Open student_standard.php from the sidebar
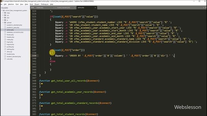The width and height of the screenshot is (207, 116). [x=14, y=57]
